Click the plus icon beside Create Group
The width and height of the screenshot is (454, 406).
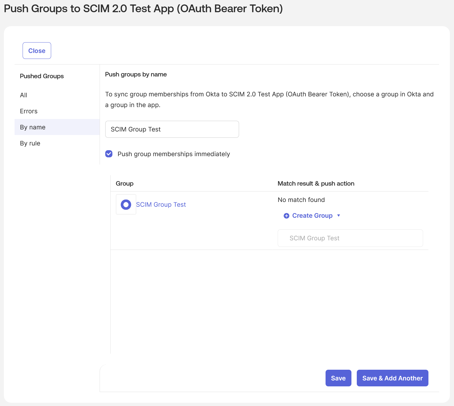tap(286, 216)
